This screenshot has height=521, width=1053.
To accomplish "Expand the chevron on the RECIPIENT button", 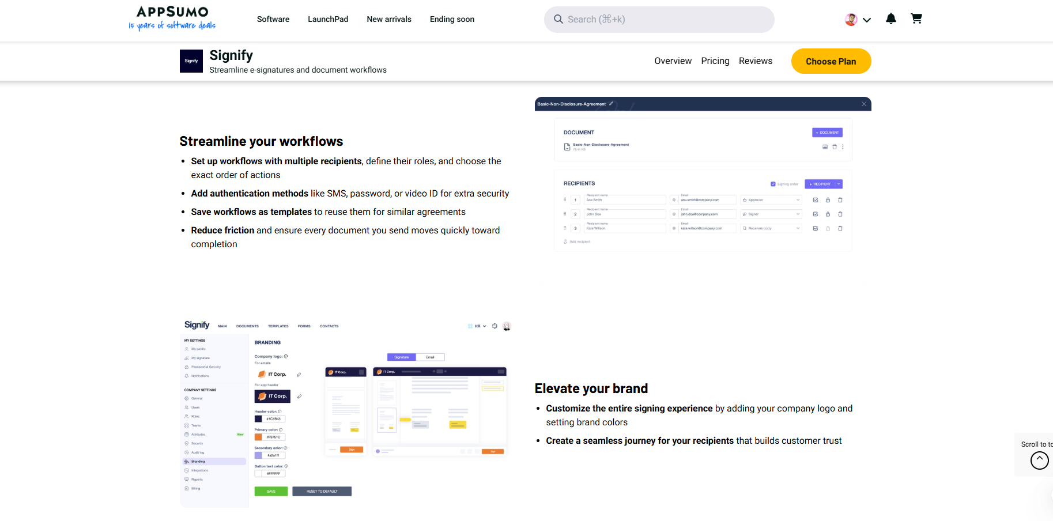I will (x=839, y=184).
